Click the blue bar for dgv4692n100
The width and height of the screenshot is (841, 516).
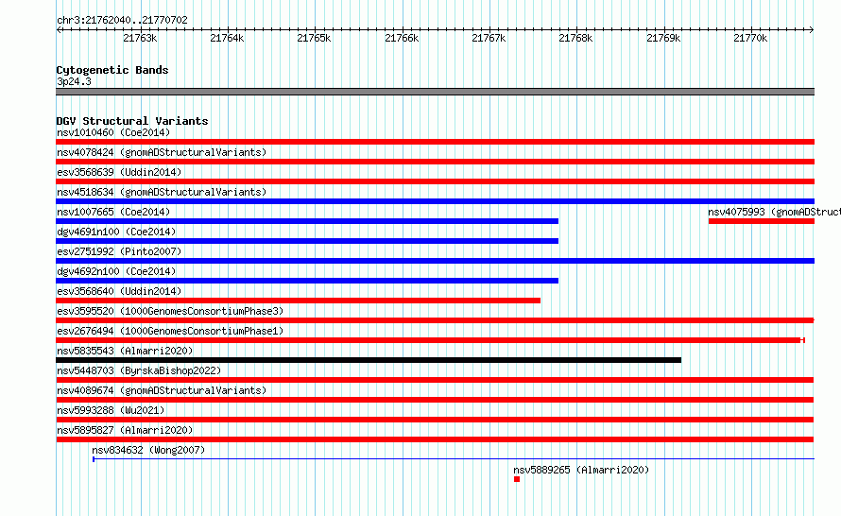tap(307, 281)
